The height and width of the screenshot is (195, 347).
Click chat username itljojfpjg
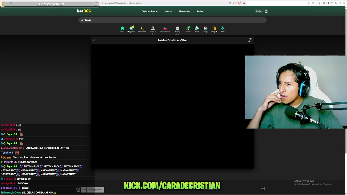click(x=6, y=157)
